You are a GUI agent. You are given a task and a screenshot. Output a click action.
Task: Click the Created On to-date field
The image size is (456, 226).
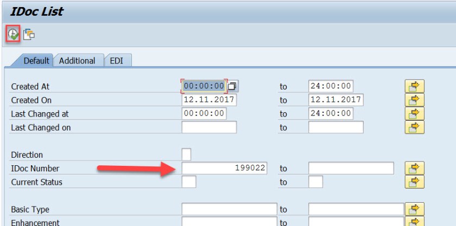point(336,100)
